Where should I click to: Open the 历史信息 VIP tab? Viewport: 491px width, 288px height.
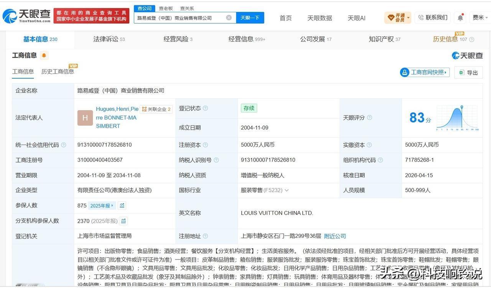click(x=450, y=39)
